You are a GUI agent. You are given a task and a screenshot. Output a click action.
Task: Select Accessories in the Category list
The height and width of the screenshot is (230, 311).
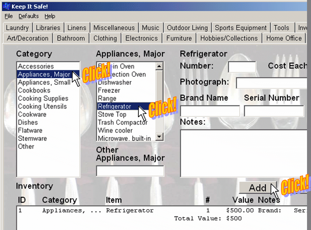click(48, 66)
